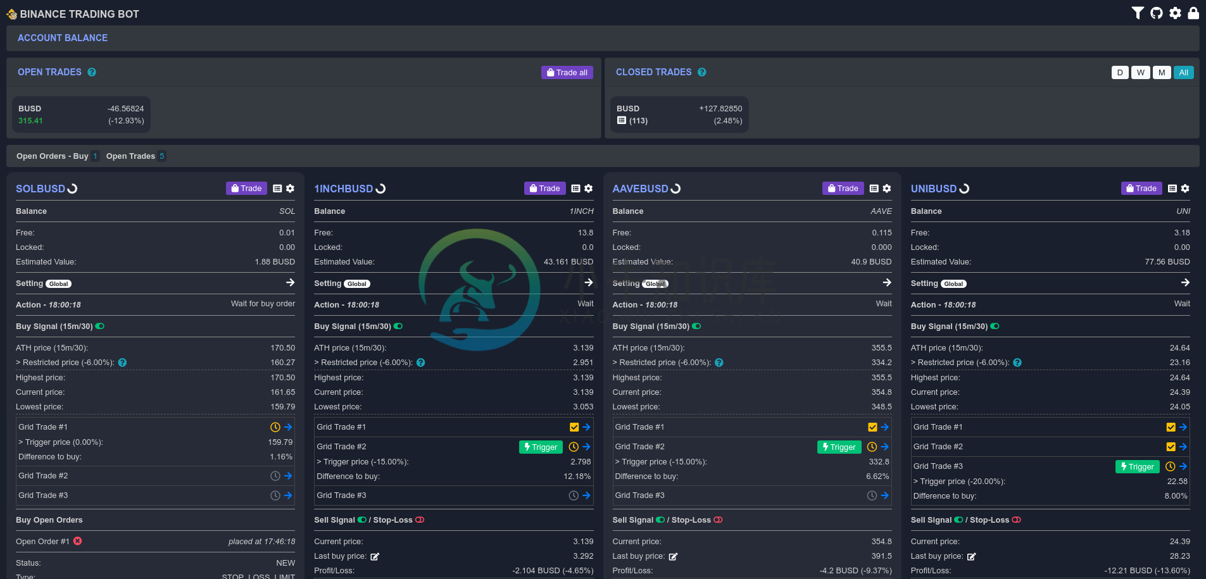Open the filter icon in top bar
Screen dimensions: 1206x579
(1138, 13)
